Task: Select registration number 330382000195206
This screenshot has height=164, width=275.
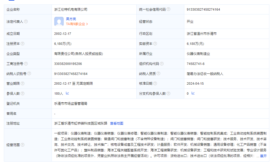Action: (68, 64)
